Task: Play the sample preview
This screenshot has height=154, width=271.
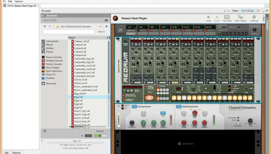Action: tap(82, 136)
